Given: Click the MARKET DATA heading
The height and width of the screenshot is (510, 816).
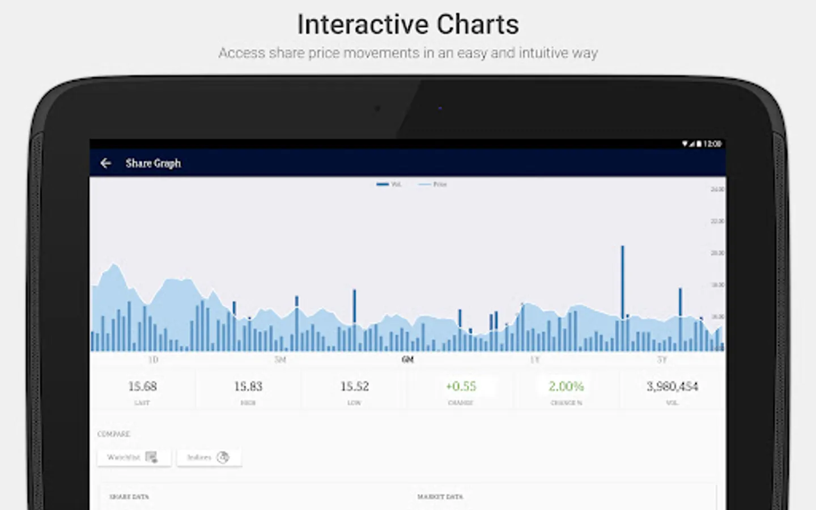Looking at the screenshot, I should coord(440,497).
